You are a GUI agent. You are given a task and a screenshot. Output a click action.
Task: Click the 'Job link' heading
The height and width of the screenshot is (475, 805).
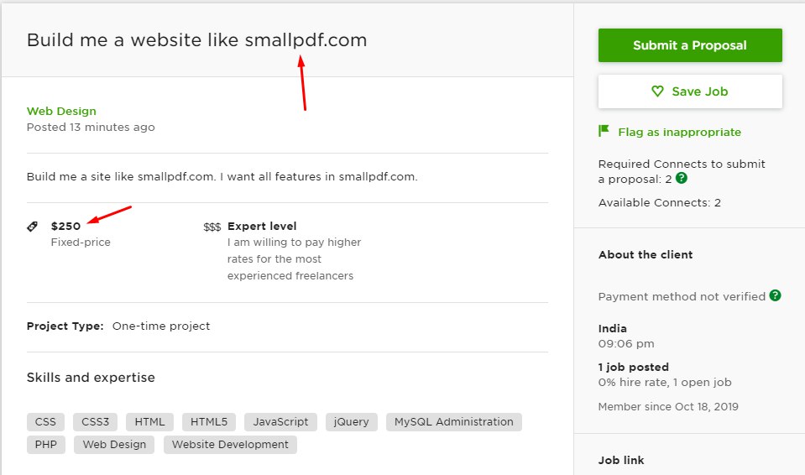click(621, 460)
